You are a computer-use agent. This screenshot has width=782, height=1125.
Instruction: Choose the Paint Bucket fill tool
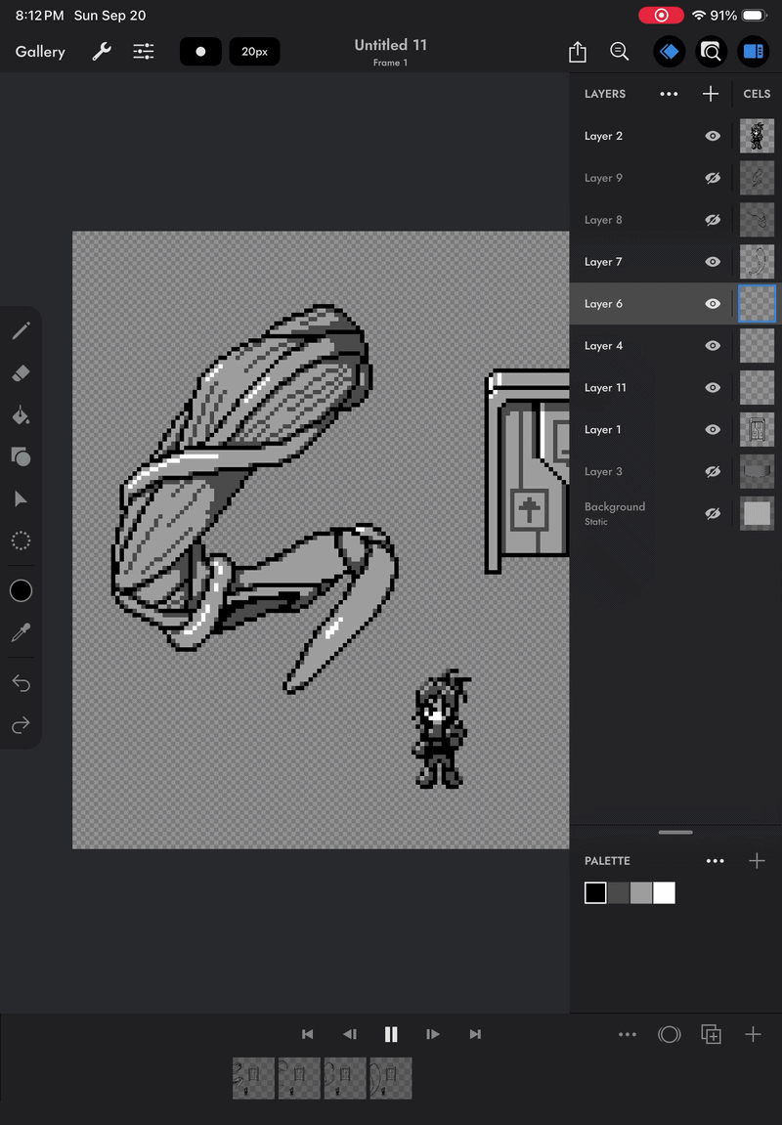coord(21,415)
